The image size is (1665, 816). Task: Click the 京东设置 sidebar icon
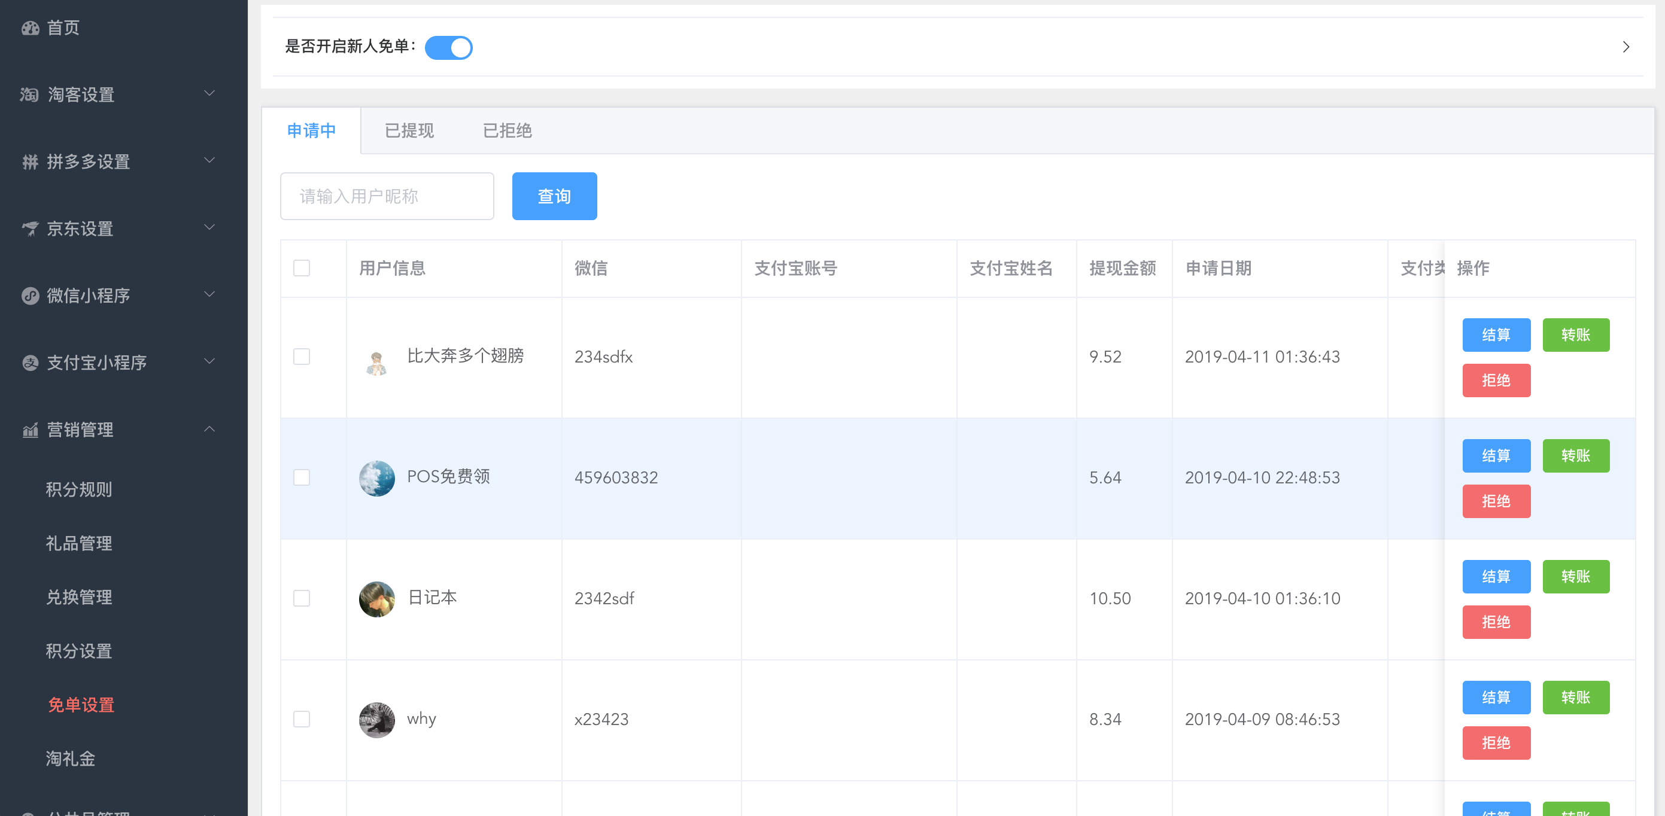pyautogui.click(x=30, y=229)
